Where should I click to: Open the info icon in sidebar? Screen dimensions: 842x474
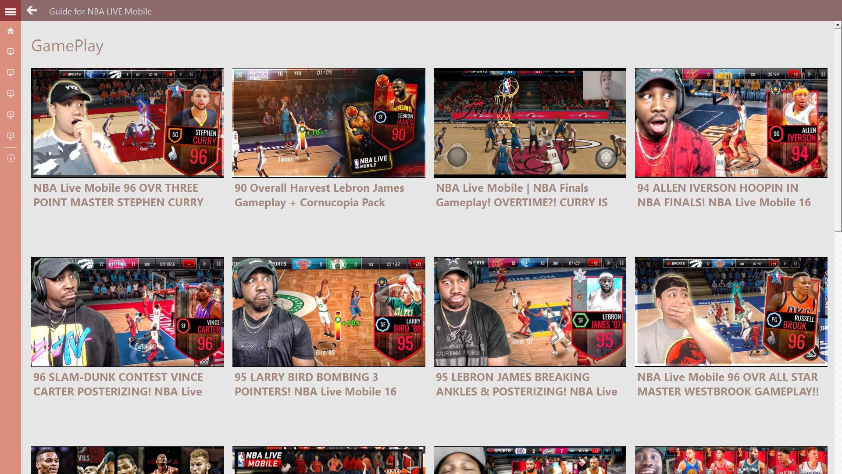point(11,158)
